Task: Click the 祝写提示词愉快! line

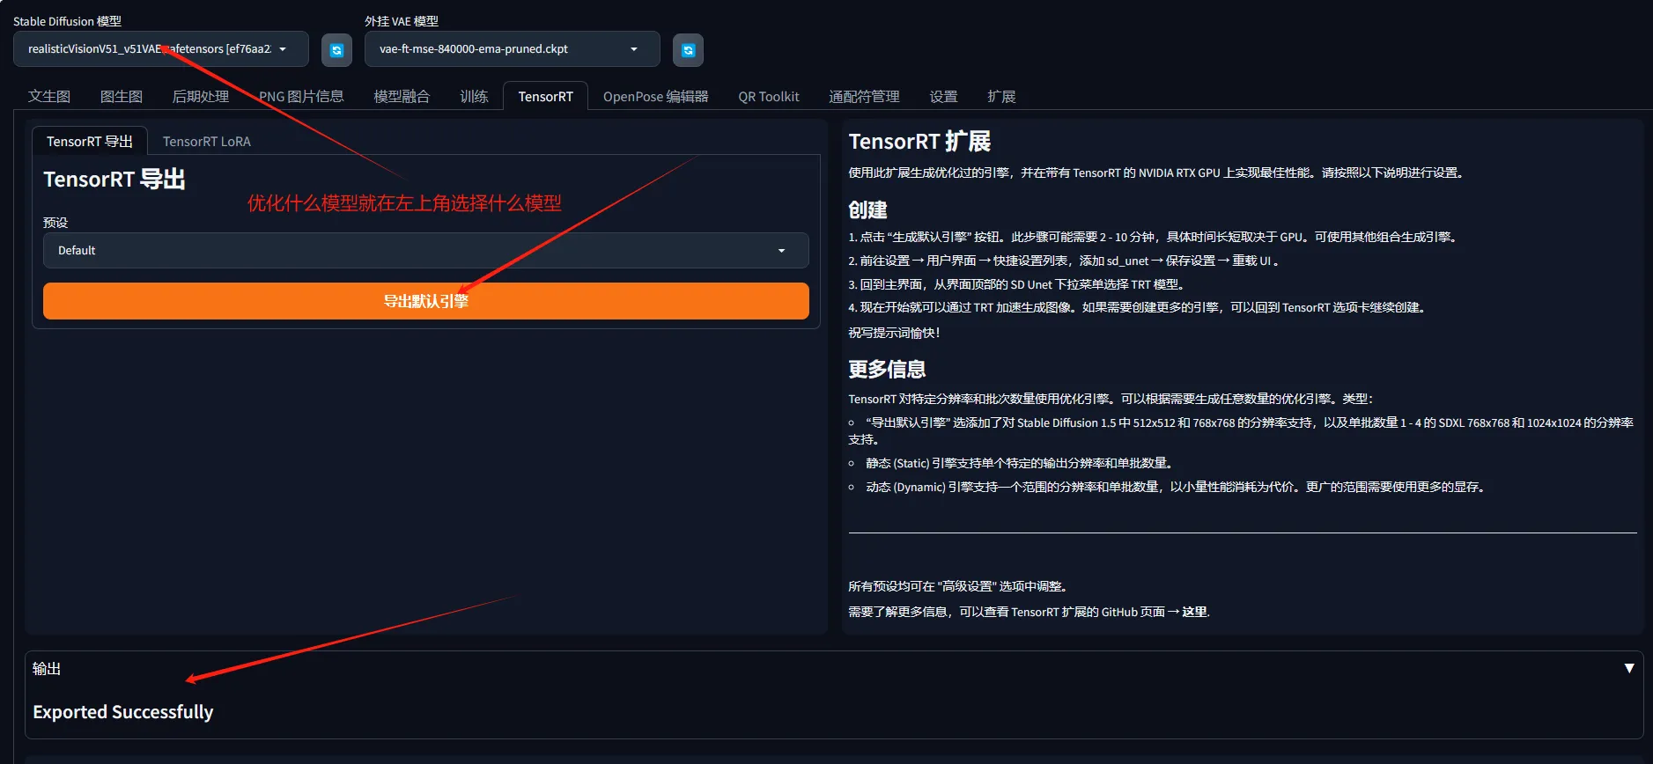Action: (x=894, y=333)
